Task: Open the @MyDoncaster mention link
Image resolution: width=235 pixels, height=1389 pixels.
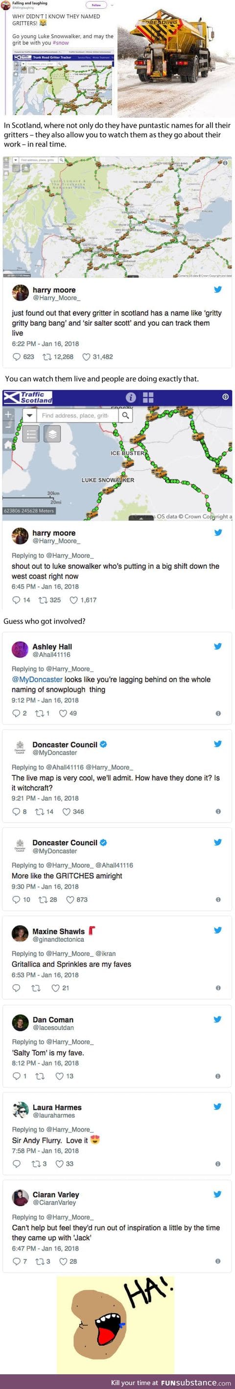Action: (37, 679)
